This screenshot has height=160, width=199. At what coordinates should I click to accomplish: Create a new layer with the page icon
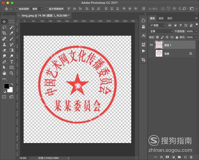click(x=185, y=157)
